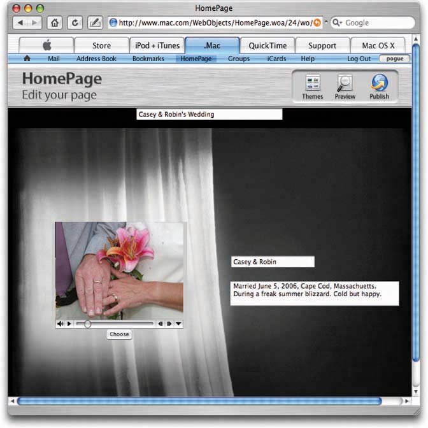Play the movie with the play button
The image size is (428, 428).
(x=69, y=324)
